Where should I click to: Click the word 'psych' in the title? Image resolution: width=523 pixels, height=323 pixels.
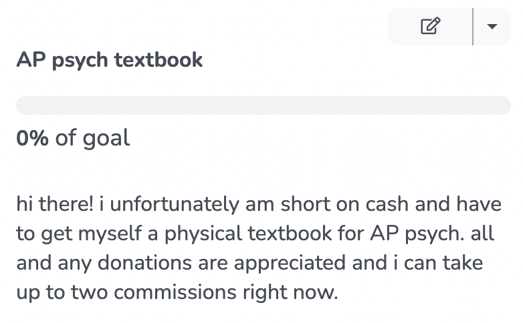81,60
